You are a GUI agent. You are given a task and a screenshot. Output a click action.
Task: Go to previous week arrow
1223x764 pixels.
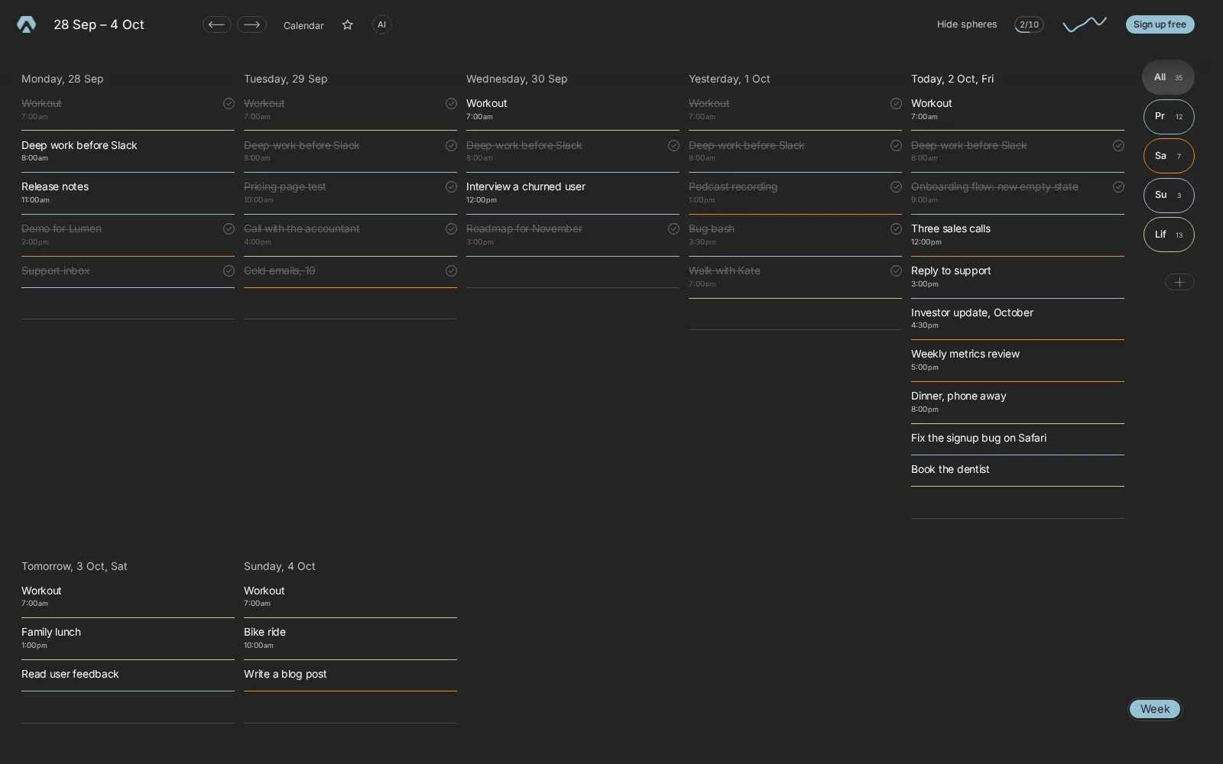pyautogui.click(x=217, y=24)
